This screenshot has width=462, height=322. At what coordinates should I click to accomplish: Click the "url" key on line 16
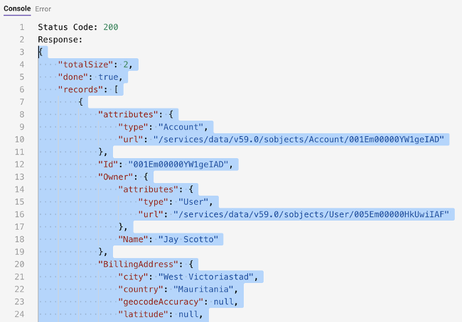click(x=151, y=214)
